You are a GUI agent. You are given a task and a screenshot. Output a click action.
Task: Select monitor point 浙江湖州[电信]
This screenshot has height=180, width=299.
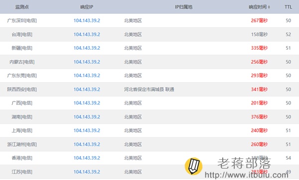tap(22, 144)
